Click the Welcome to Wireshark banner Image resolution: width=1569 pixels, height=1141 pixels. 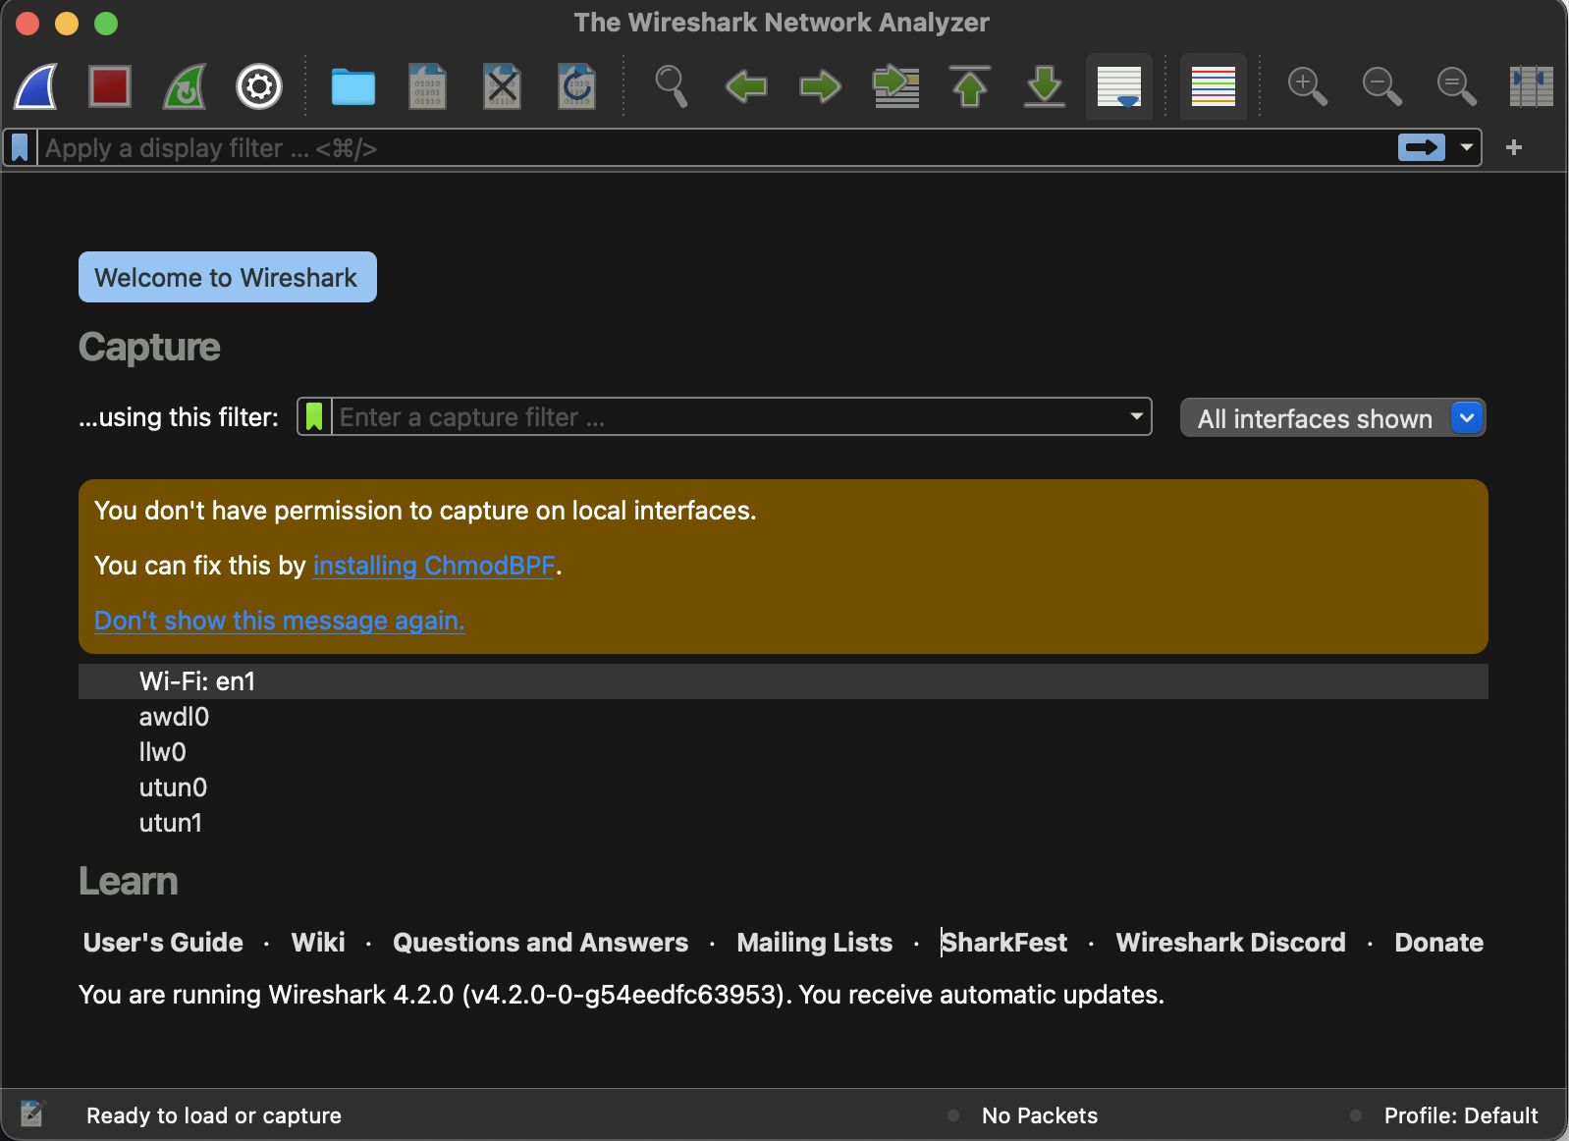pyautogui.click(x=228, y=278)
